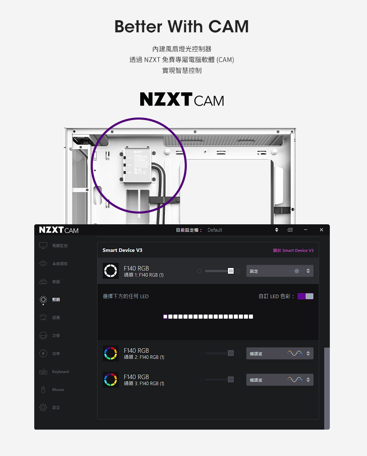367x456 pixels.
Task: Open the cooling section icon
Action: 43,336
